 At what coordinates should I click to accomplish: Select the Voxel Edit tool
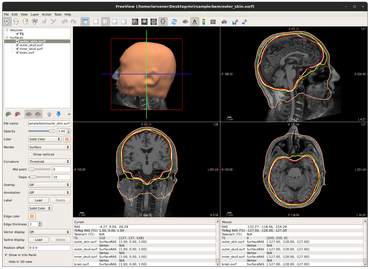coord(16,22)
